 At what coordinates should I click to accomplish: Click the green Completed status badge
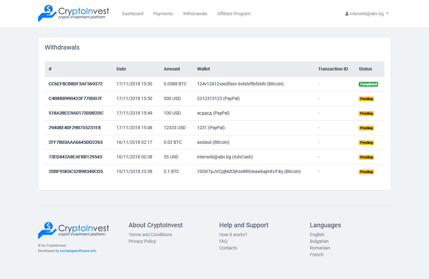(x=368, y=84)
